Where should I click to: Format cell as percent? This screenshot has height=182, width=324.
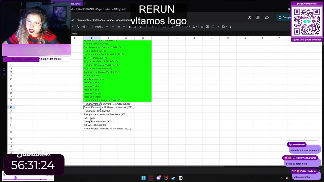click(x=73, y=27)
